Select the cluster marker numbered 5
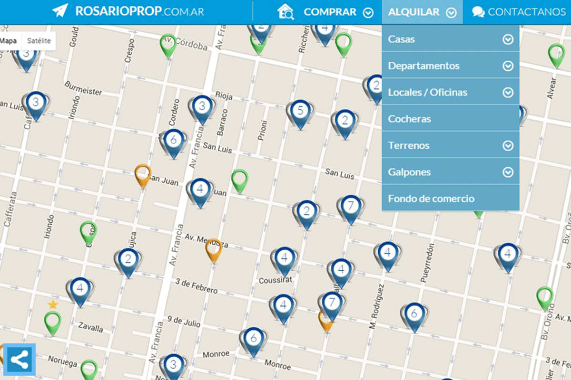The height and width of the screenshot is (380, 571). pos(300,114)
